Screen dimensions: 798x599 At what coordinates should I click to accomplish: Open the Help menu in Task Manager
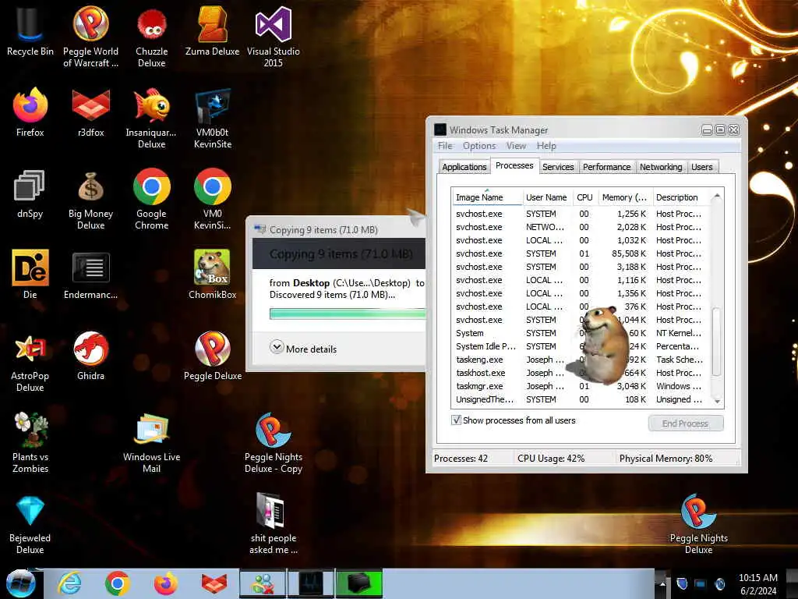pos(546,146)
